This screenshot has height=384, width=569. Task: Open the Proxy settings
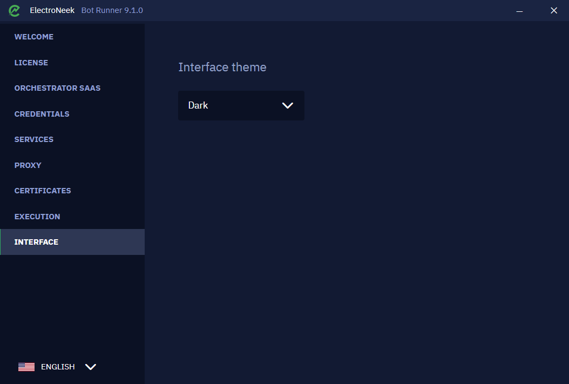pos(72,165)
